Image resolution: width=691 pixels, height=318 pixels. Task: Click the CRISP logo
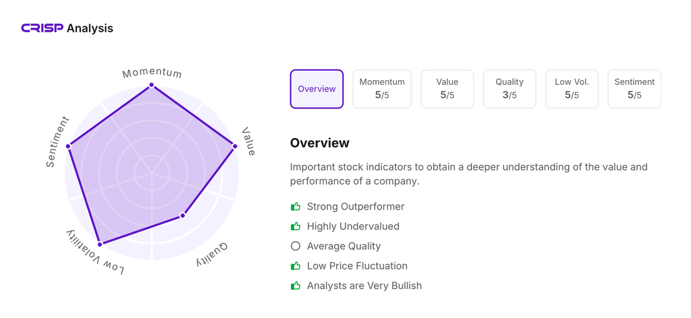(42, 28)
